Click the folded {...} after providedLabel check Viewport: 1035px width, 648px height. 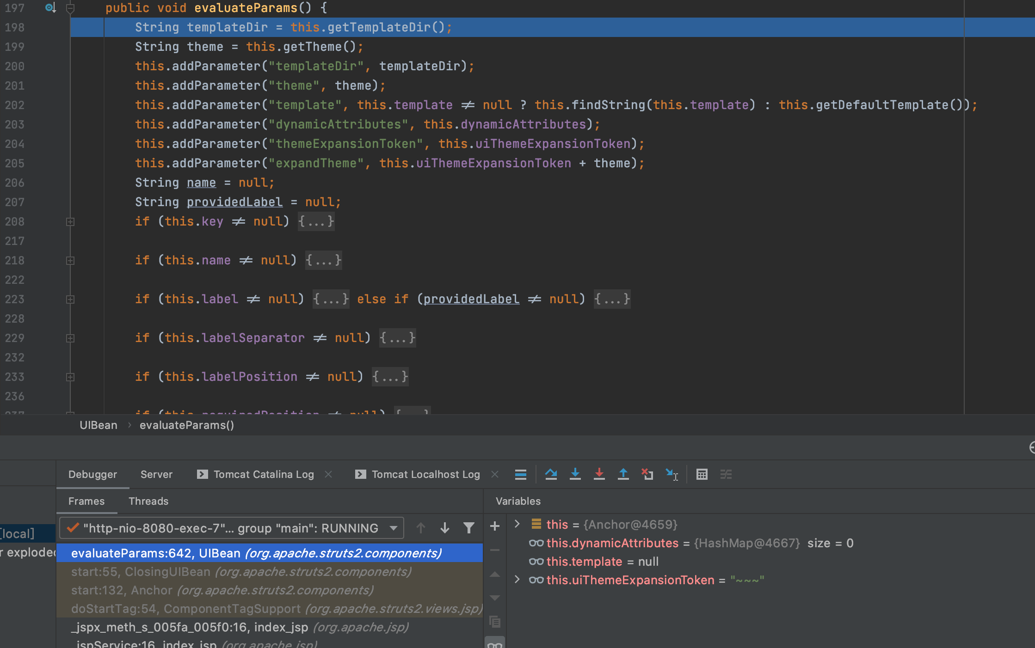point(612,299)
